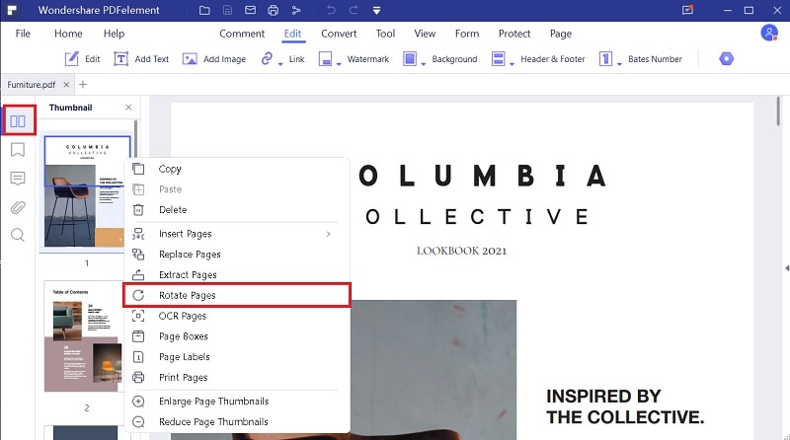
Task: Click the notification icon in title bar
Action: (687, 10)
